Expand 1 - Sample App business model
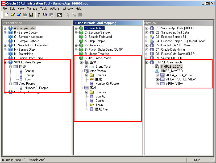The height and width of the screenshot is (163, 216). (x=76, y=28)
